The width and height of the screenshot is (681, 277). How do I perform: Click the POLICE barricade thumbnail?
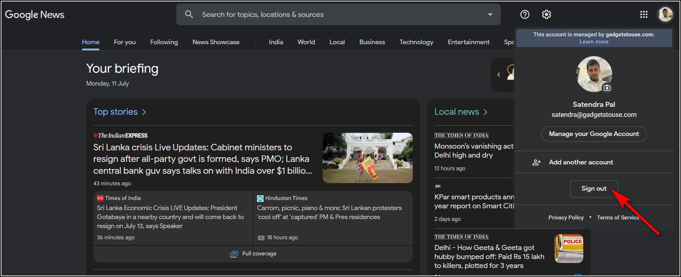click(x=569, y=249)
